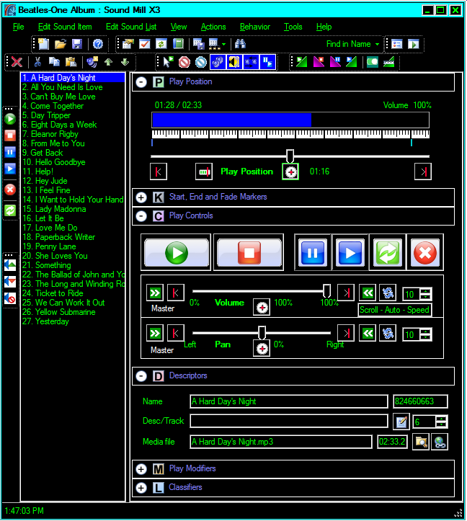This screenshot has width=467, height=521.
Task: Toggle the highlighted chain-link behavior button
Action: tap(218, 62)
